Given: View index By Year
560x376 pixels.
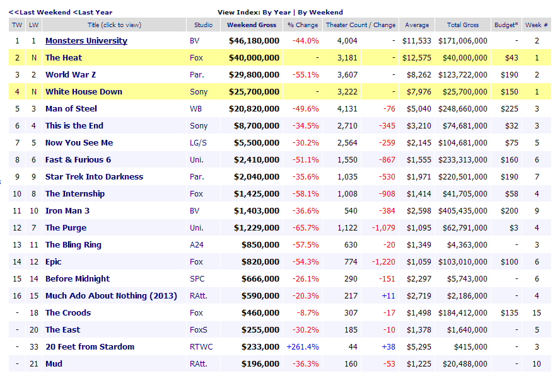Looking at the screenshot, I should (x=276, y=12).
